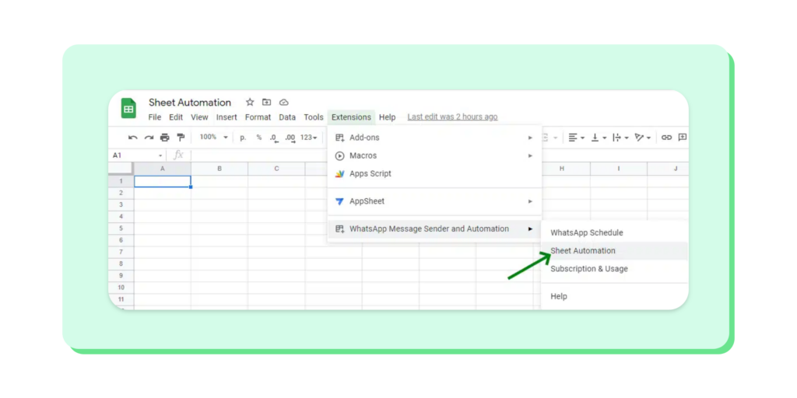Screen dimensions: 797x398
Task: Open the horizontal align dropdown
Action: pyautogui.click(x=577, y=138)
